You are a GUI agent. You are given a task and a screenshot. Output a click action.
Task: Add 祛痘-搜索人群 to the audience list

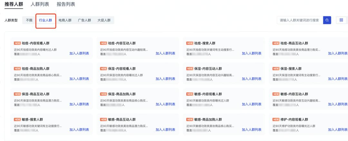pyautogui.click(x=252, y=53)
